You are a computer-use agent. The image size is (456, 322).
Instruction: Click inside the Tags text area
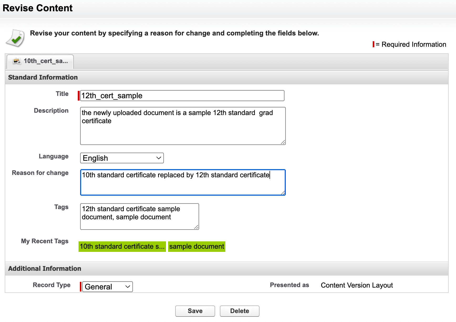pyautogui.click(x=139, y=216)
